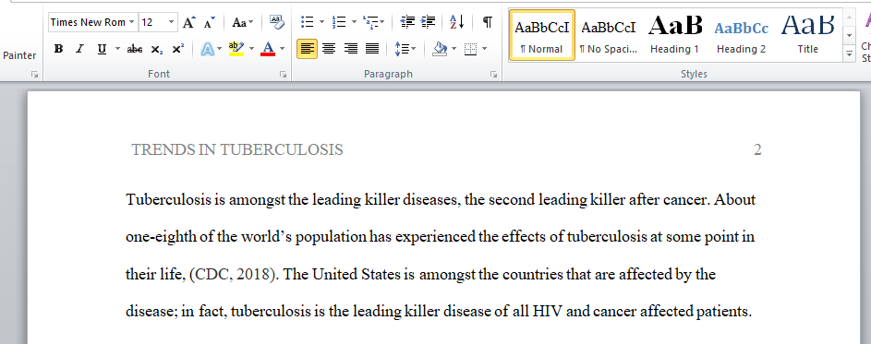
Task: Open font name dropdown Times New Roman
Action: pyautogui.click(x=132, y=22)
